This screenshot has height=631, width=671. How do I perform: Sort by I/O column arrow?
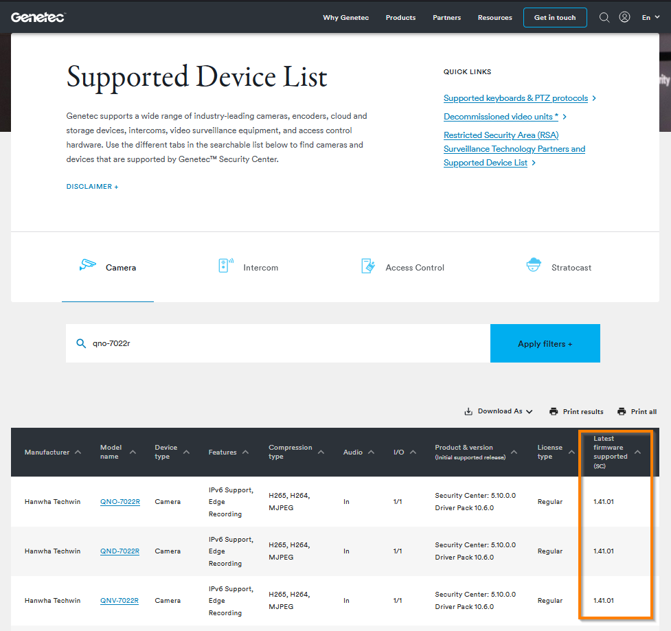click(413, 452)
